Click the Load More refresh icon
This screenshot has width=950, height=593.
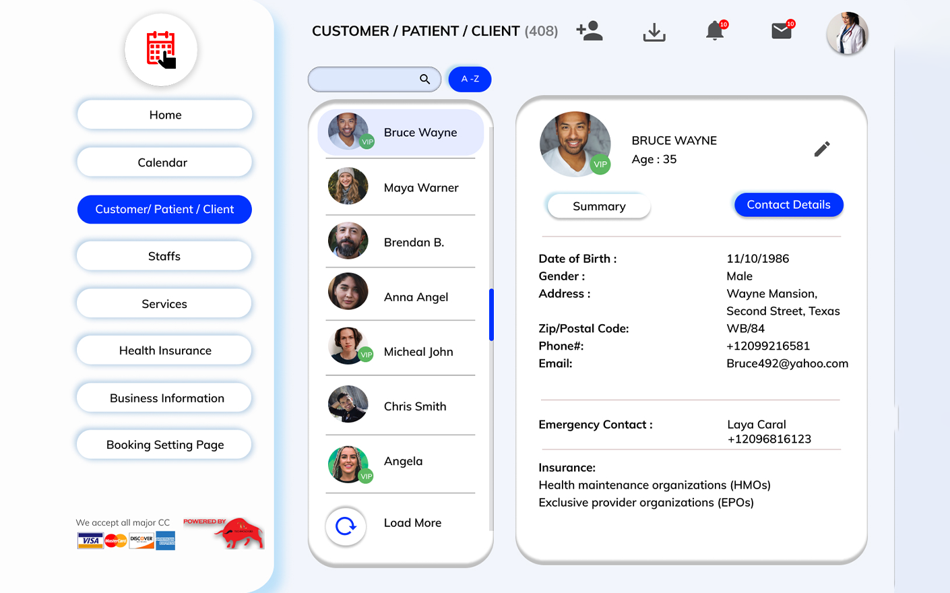tap(346, 526)
